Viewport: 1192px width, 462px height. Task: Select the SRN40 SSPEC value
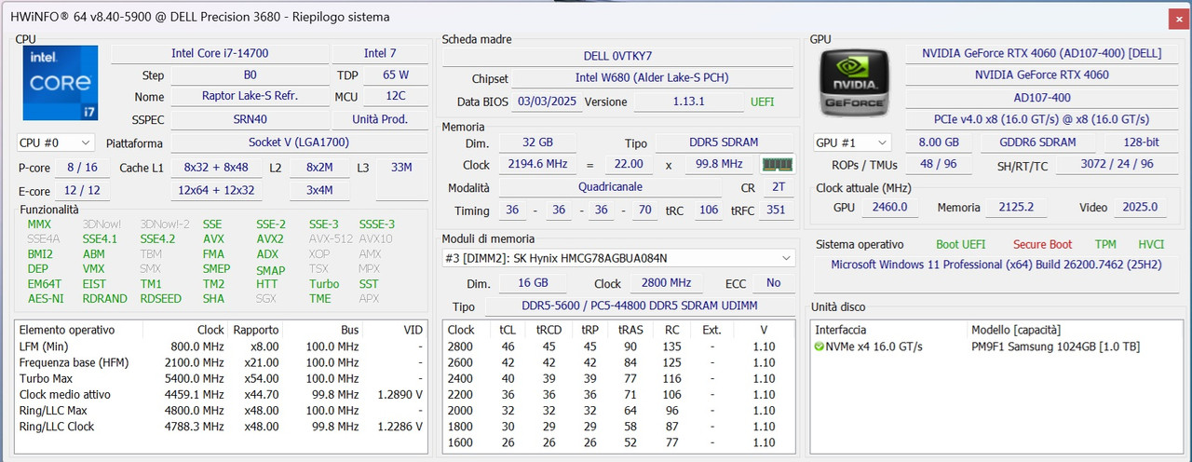[250, 118]
